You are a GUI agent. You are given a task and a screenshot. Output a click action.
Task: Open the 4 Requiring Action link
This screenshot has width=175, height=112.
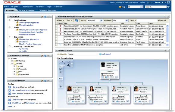(26, 25)
